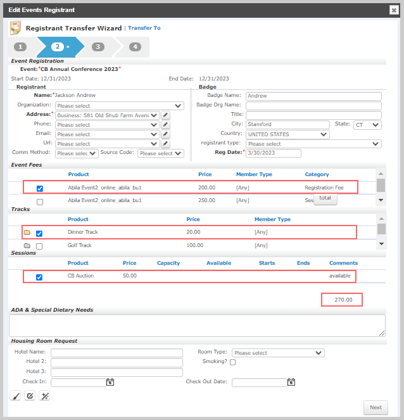Sort Sessions by Comments header
Viewport: 404px width, 420px height.
pos(343,263)
